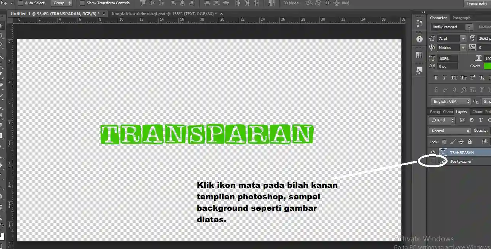Click distribute bottom edges icon
The width and height of the screenshot is (491, 249).
tap(226, 3)
